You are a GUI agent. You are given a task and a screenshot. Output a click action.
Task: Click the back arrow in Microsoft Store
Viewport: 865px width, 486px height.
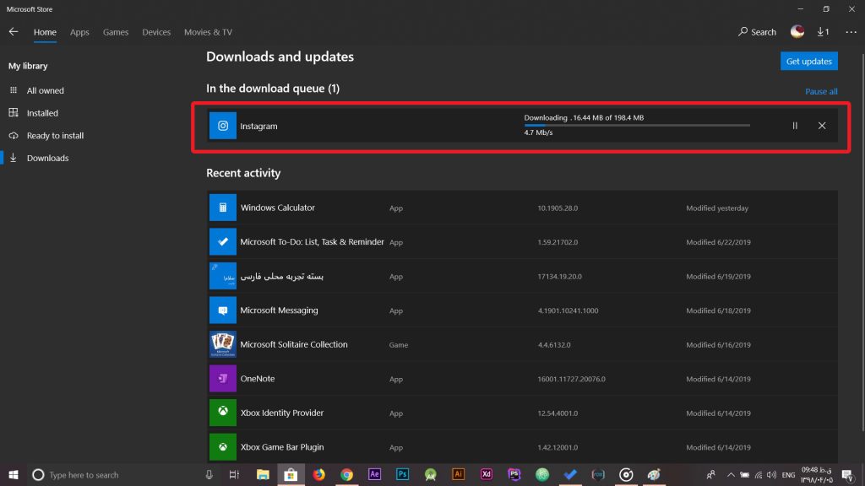(14, 32)
